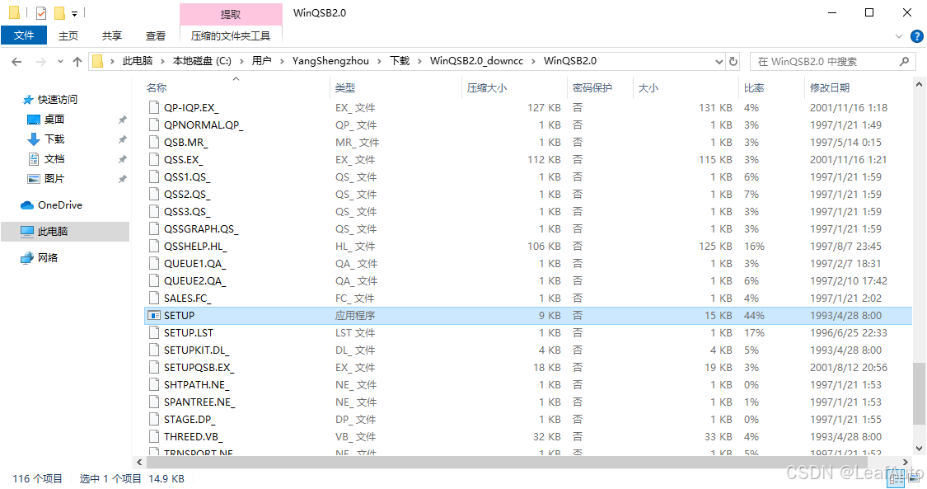Click the vertical scrollbar thumb
The height and width of the screenshot is (489, 927).
point(919,394)
